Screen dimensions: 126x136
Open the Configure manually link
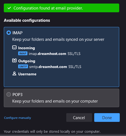point(17,118)
